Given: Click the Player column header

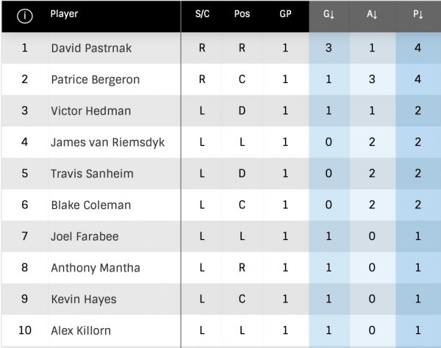Looking at the screenshot, I should tap(65, 14).
